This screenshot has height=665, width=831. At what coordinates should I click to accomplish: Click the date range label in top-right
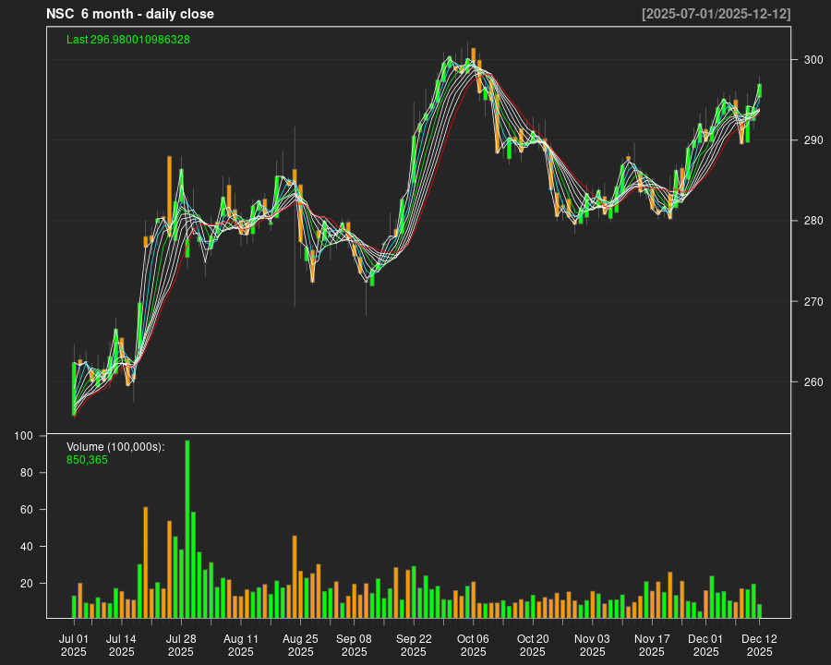[716, 14]
